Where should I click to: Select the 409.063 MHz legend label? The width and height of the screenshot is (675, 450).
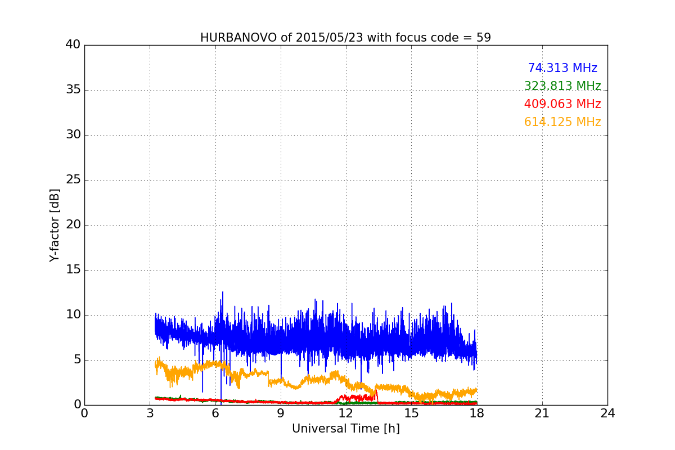tap(562, 104)
